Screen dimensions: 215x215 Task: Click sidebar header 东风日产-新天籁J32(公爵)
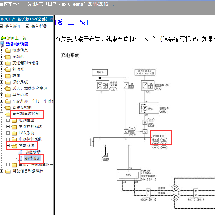tap(27, 19)
